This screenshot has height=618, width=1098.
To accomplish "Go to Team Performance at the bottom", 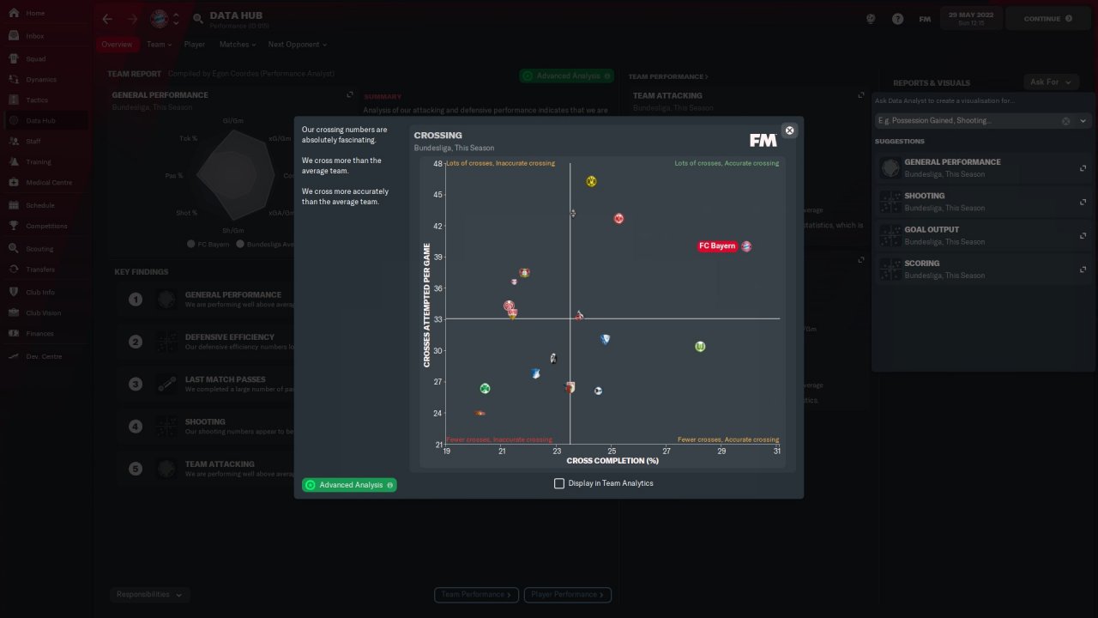I will point(477,594).
